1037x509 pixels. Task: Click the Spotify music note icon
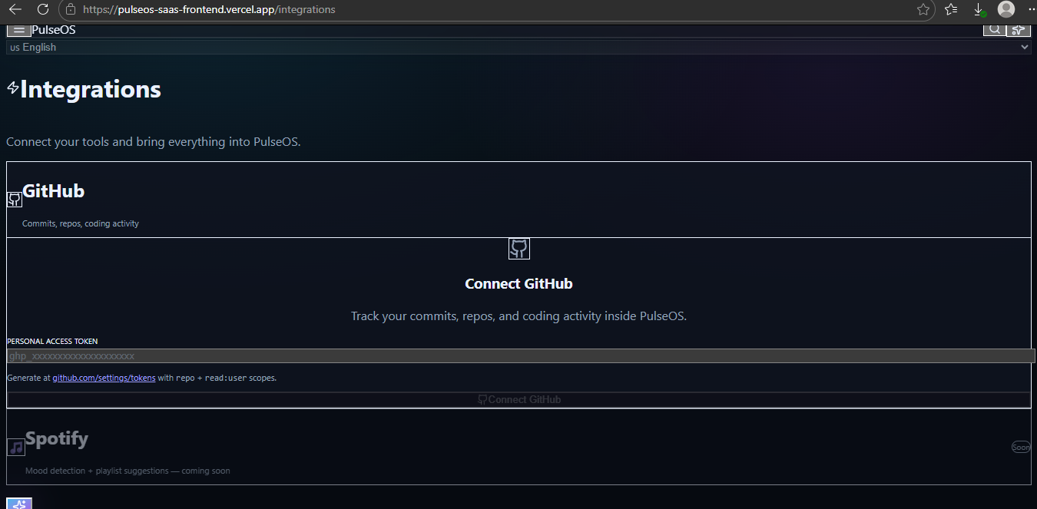[x=15, y=447]
